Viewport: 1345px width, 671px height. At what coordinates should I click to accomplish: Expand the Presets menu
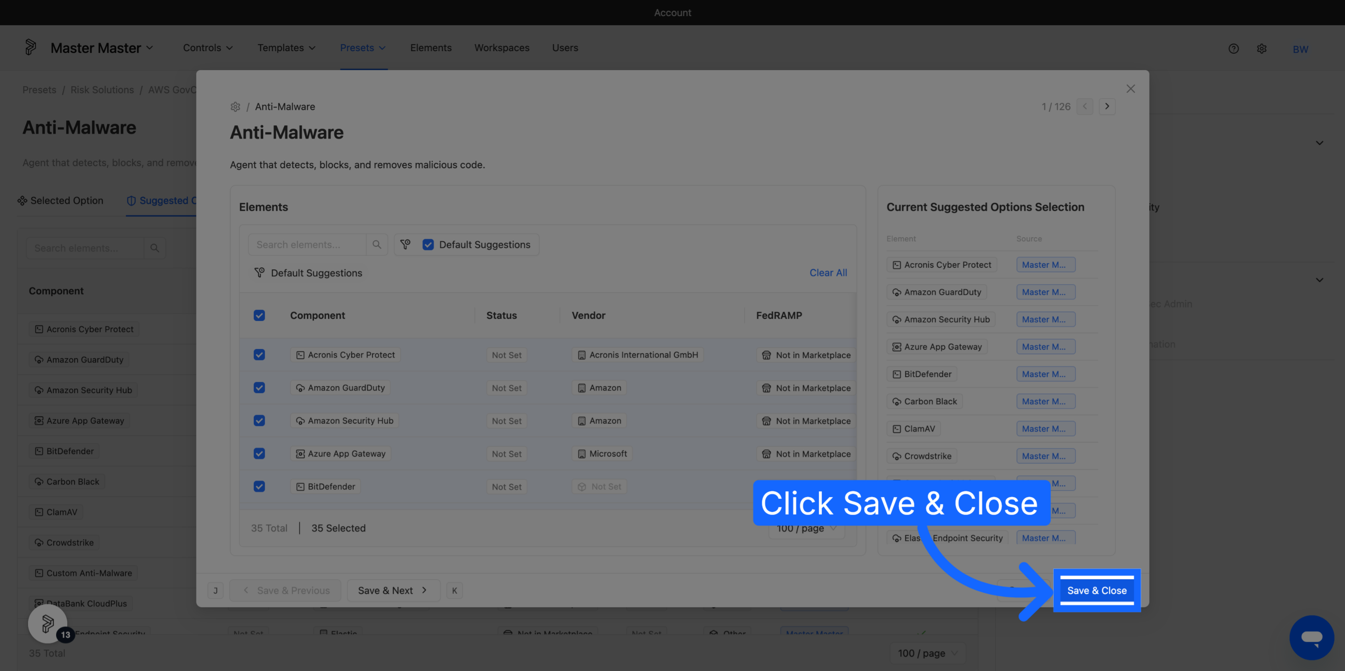click(363, 47)
